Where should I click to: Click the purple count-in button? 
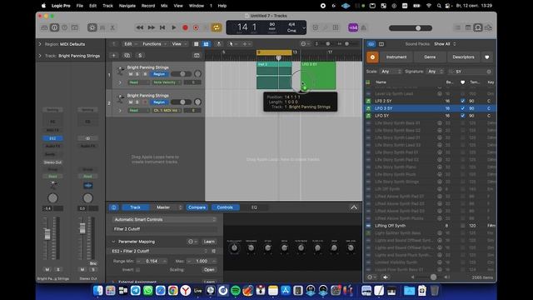(353, 27)
